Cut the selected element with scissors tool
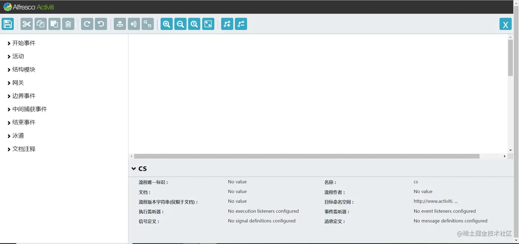 (x=26, y=24)
